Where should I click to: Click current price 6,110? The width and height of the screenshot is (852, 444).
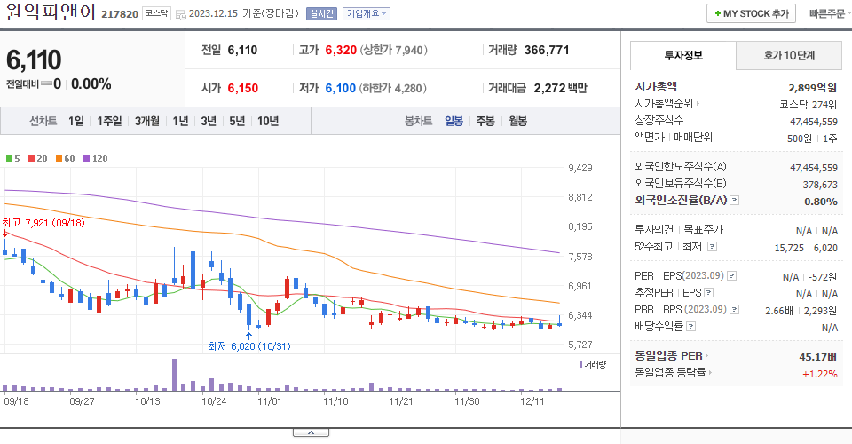pos(34,59)
